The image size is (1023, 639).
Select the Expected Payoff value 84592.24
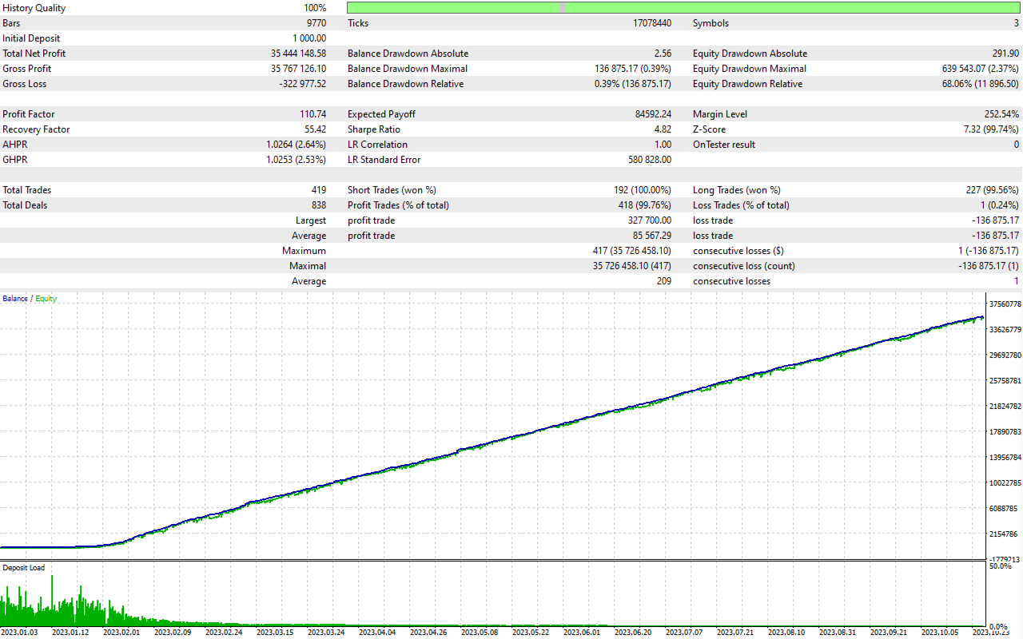point(654,114)
